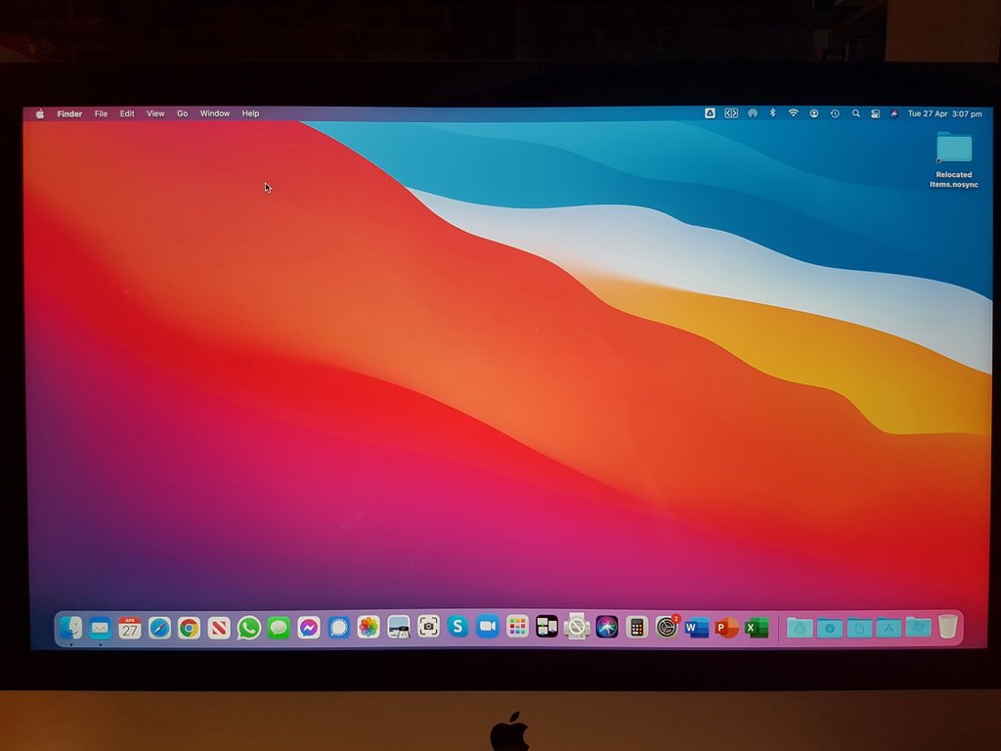Viewport: 1001px width, 751px height.
Task: Start a Skype call from the Dock
Action: [457, 628]
